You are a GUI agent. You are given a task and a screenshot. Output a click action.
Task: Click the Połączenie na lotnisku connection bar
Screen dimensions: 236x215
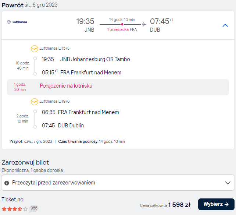click(118, 87)
